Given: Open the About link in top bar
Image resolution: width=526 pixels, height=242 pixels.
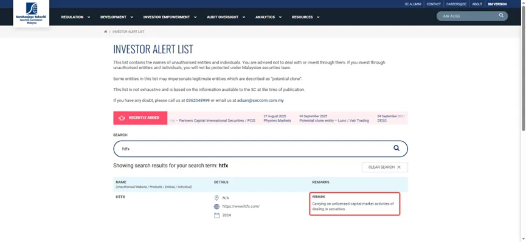Looking at the screenshot, I should click(x=477, y=4).
